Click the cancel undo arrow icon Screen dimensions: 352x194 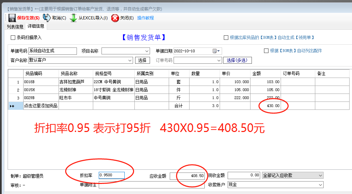[x=46, y=18]
